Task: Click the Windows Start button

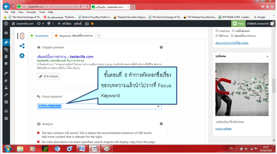Action: (8, 149)
